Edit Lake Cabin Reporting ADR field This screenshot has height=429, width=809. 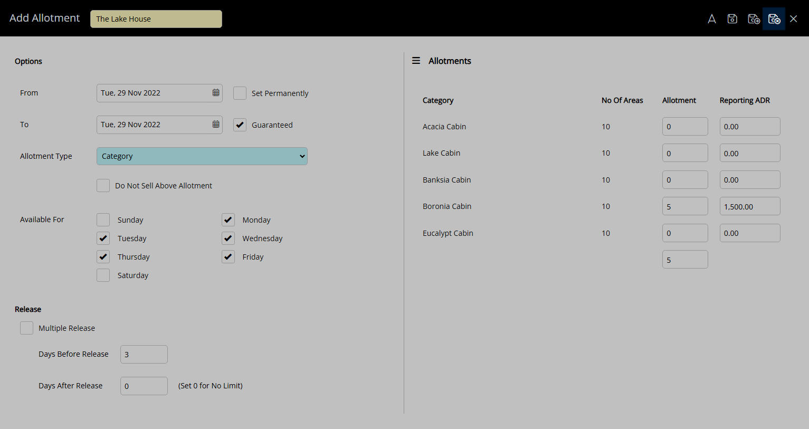coord(750,153)
